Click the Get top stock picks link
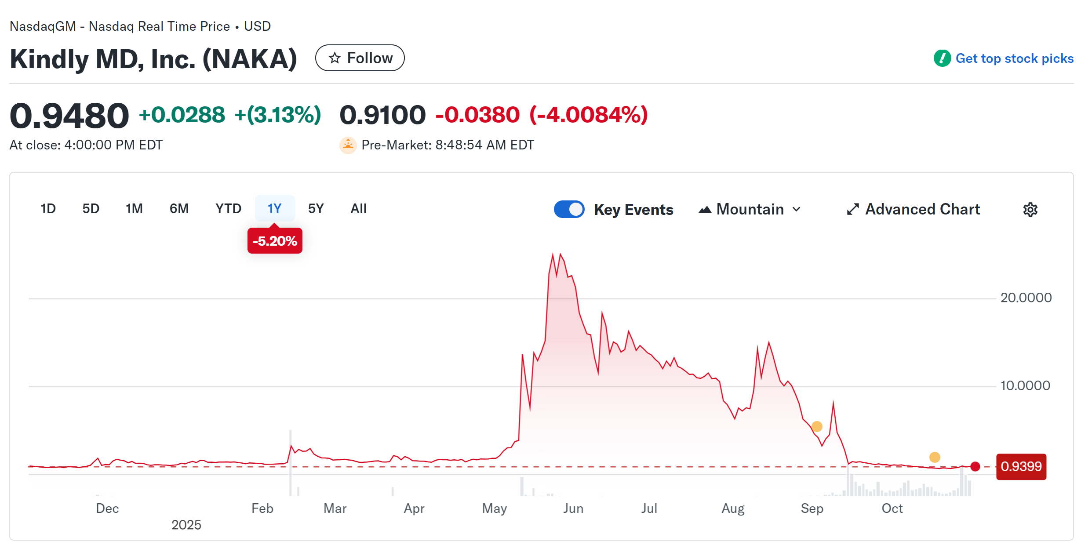This screenshot has height=545, width=1092. 1014,58
